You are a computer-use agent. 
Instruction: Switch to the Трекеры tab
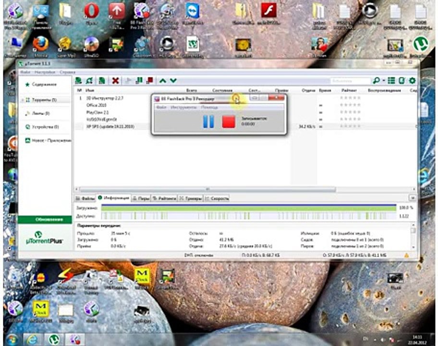click(191, 198)
